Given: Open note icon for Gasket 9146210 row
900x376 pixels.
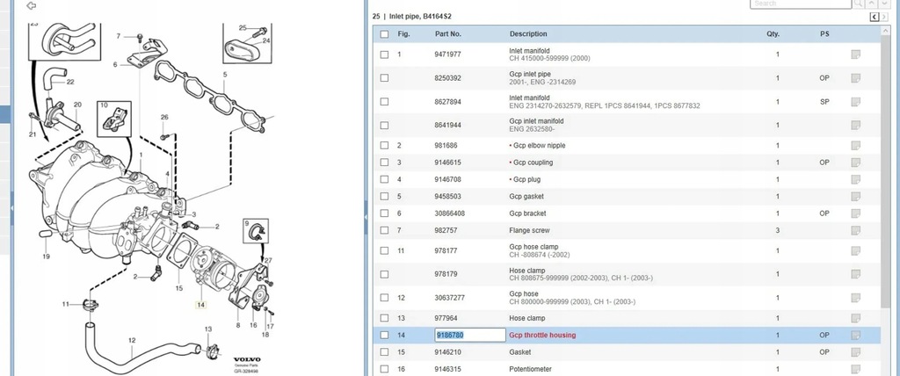Looking at the screenshot, I should (855, 352).
